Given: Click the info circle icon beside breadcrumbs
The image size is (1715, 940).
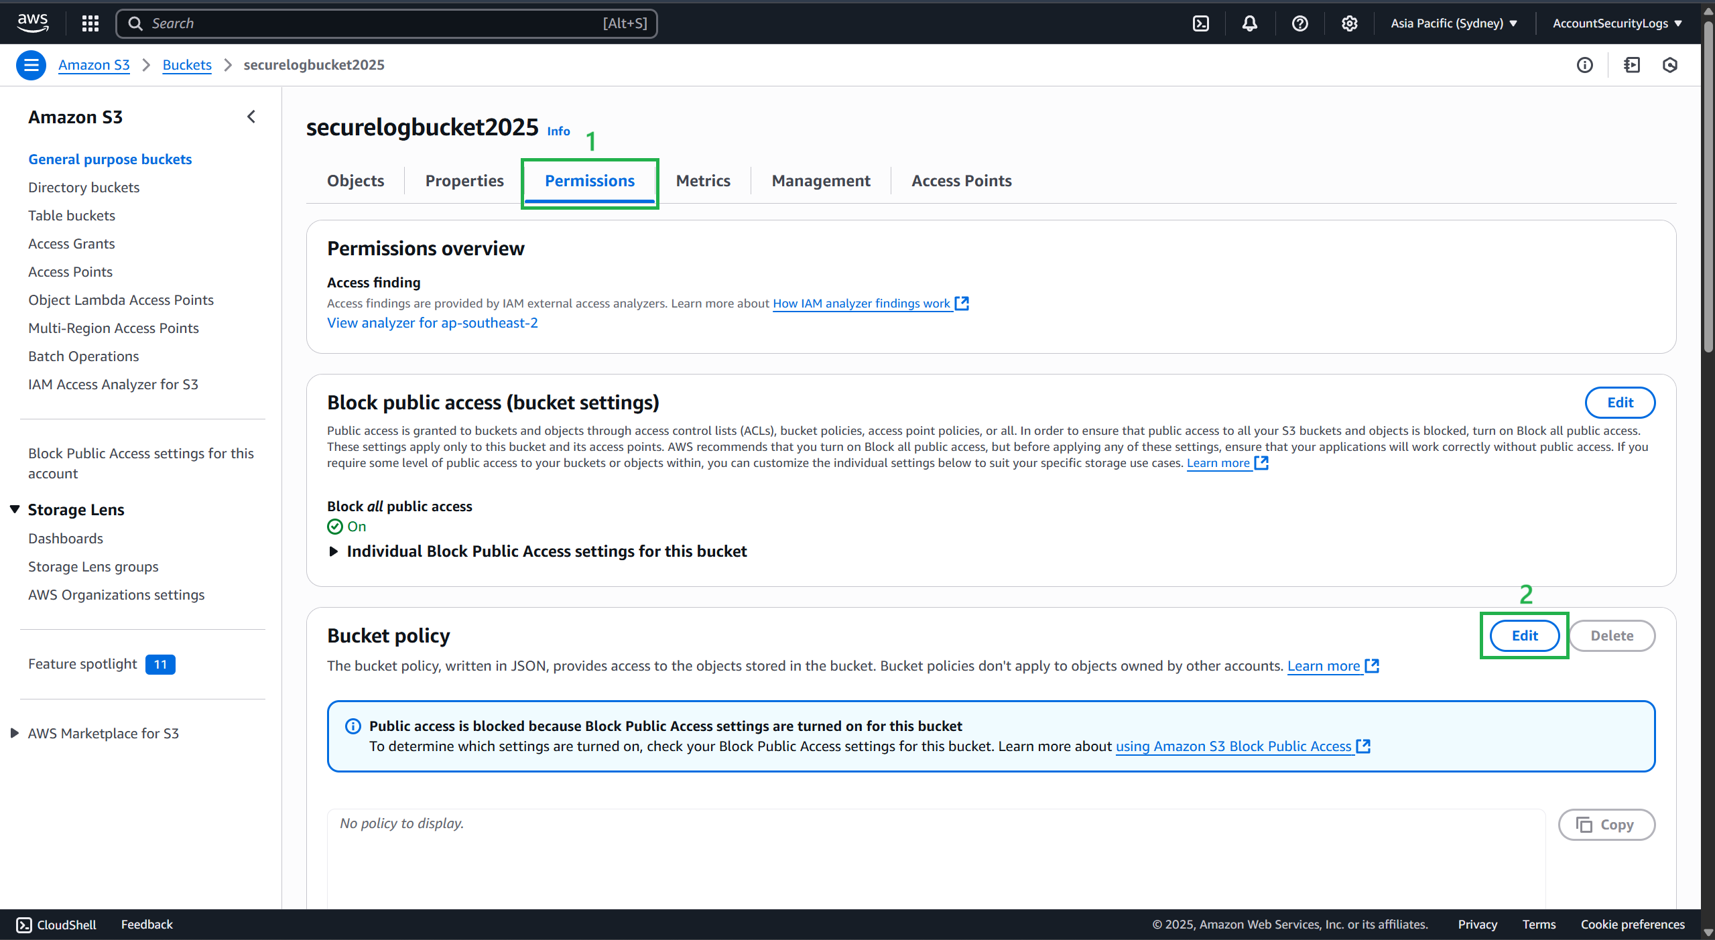Looking at the screenshot, I should 1584,65.
